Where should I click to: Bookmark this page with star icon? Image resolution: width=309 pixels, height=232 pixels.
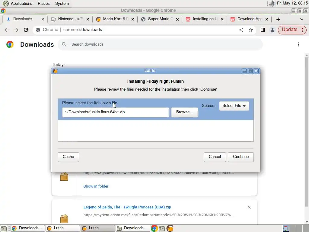[x=251, y=30]
